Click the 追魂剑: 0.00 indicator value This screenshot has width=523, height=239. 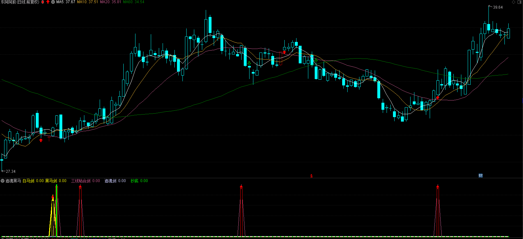coord(115,181)
